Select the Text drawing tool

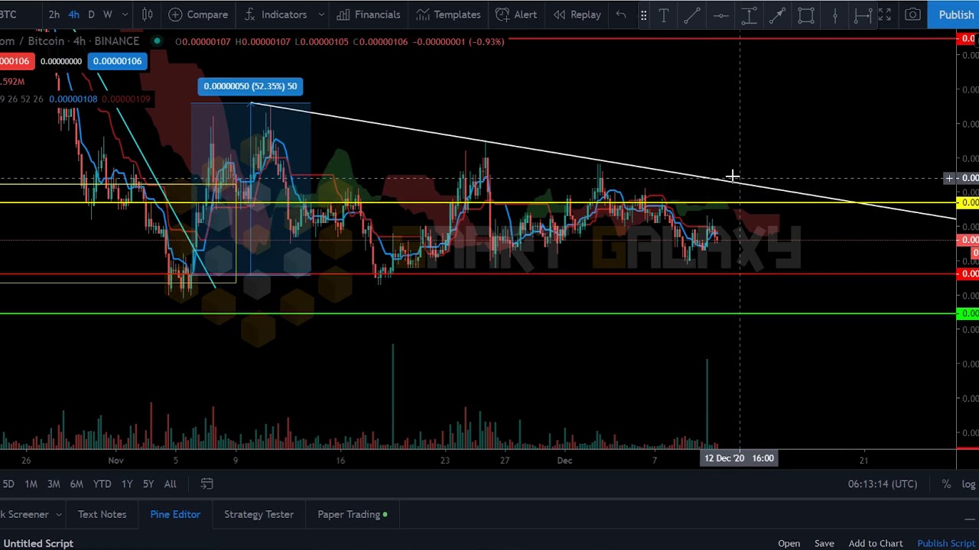[x=663, y=15]
